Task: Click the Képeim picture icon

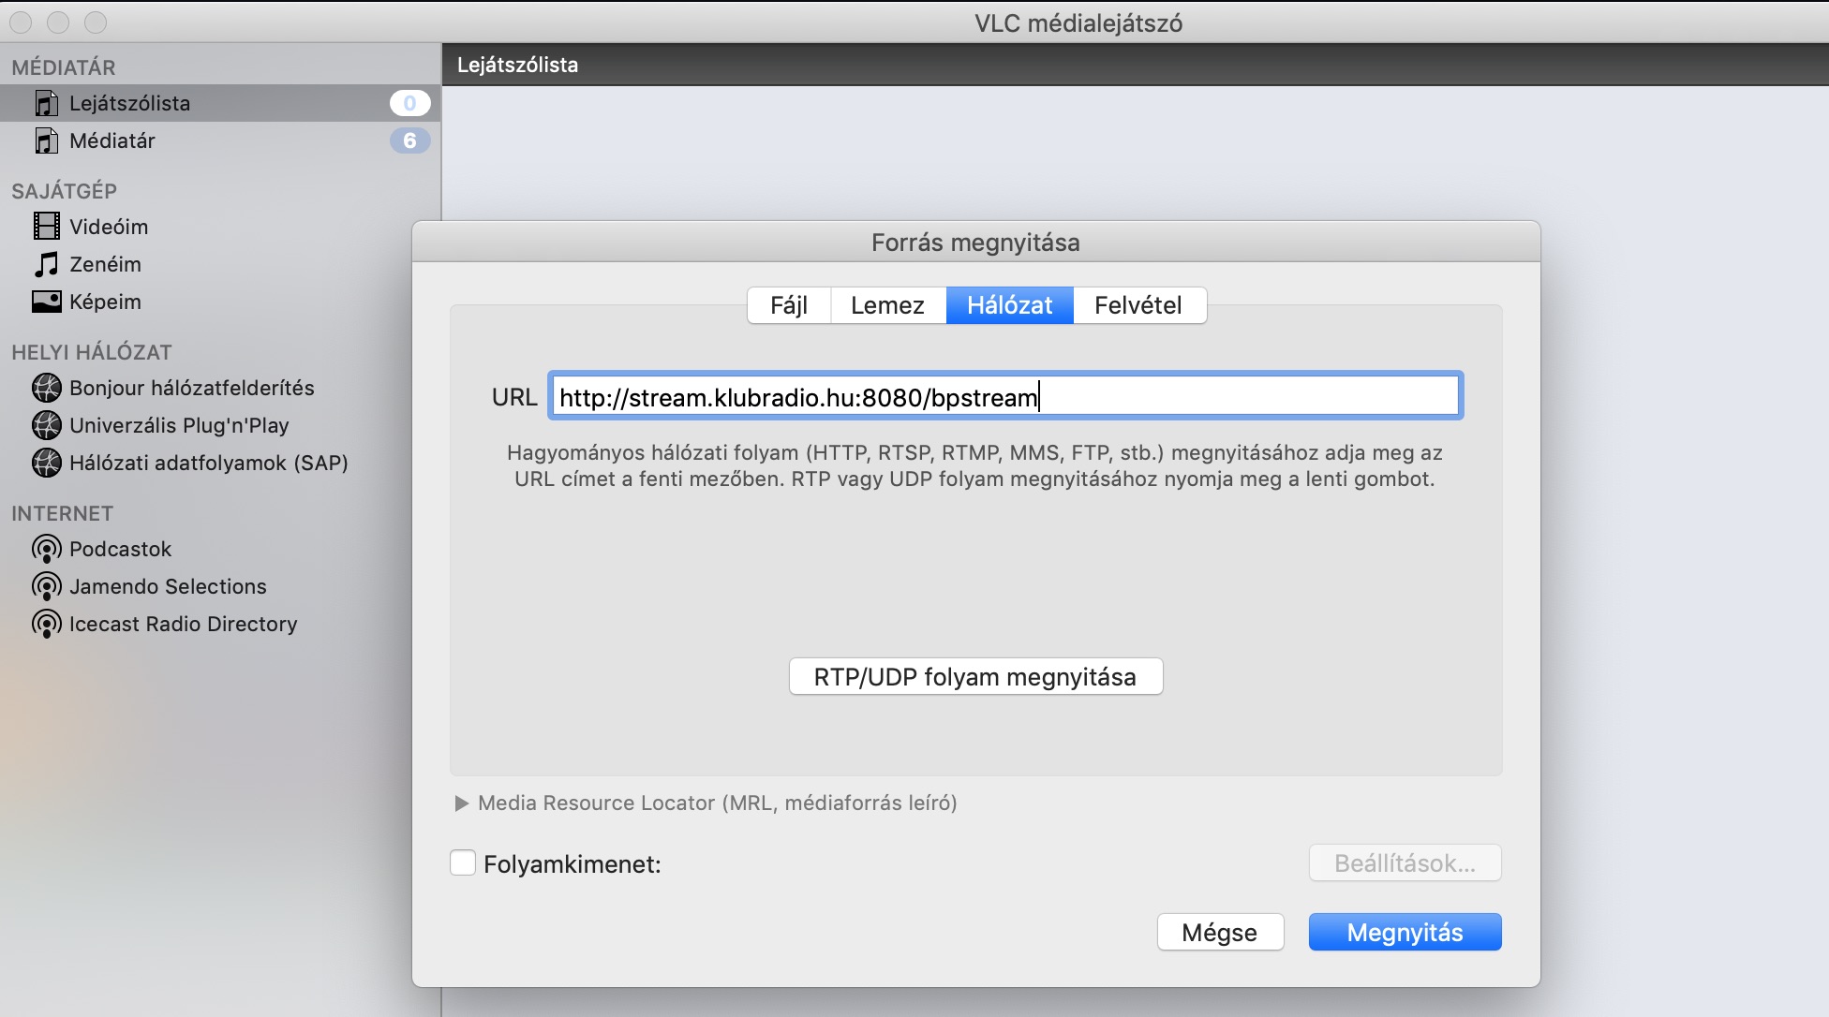Action: coord(46,302)
